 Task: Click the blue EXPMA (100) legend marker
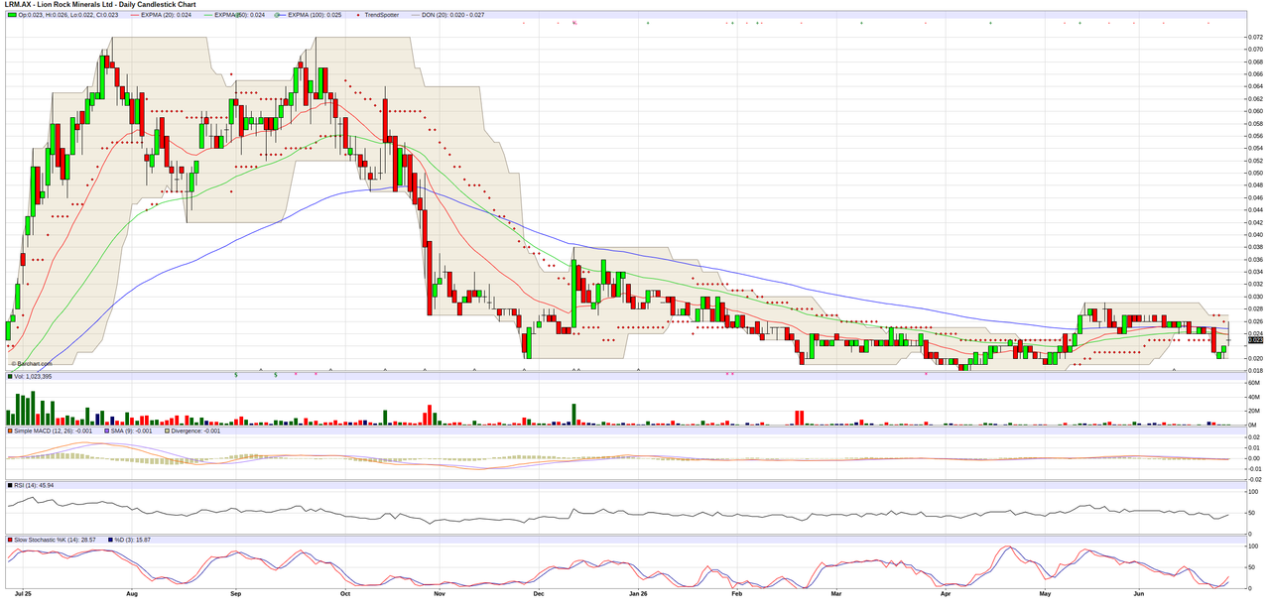tap(279, 15)
